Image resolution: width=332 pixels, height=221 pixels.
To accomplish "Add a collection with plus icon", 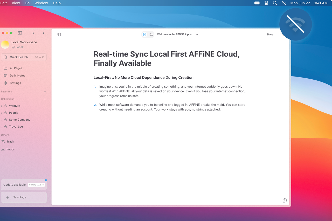I will tap(45, 99).
